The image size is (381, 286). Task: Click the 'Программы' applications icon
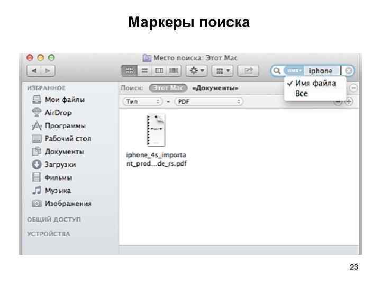point(37,126)
